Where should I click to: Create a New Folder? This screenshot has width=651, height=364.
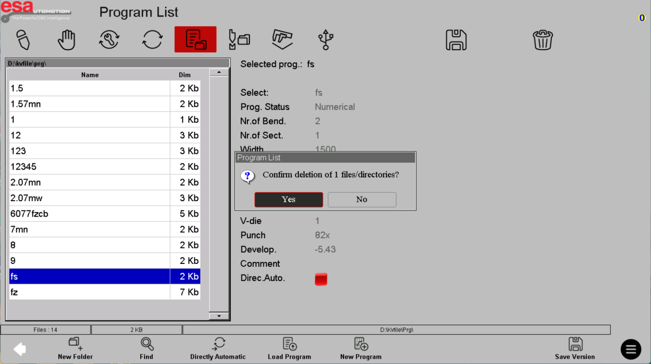click(75, 349)
